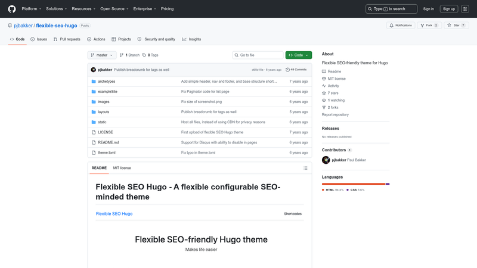
Task: Go to the Pricing page
Action: [x=168, y=9]
